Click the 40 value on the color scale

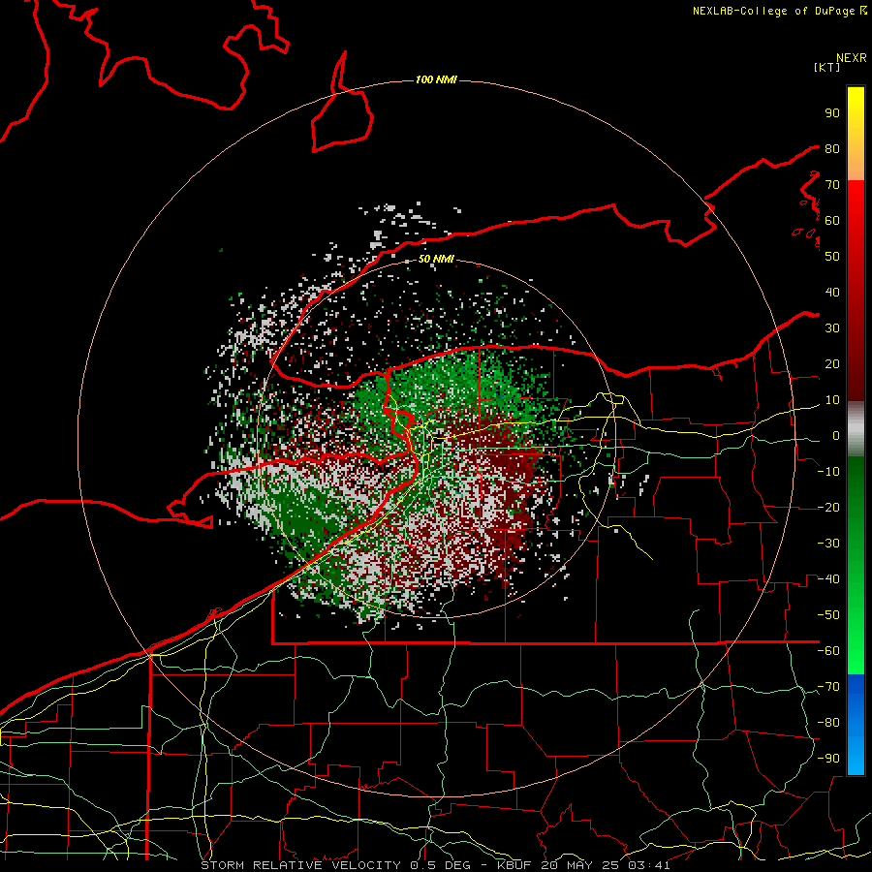pos(832,292)
